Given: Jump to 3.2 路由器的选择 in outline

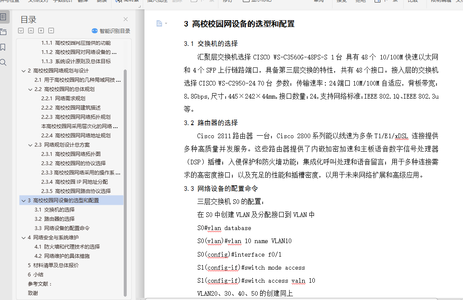Looking at the screenshot, I should [x=54, y=219].
